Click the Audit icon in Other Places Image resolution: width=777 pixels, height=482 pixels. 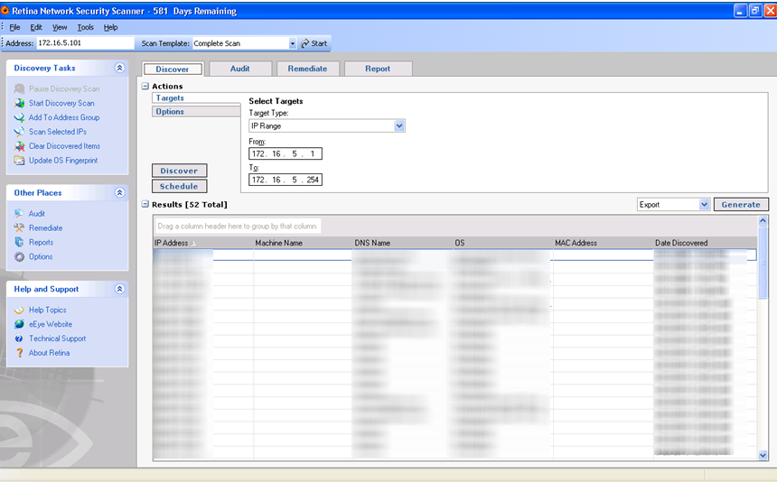tap(19, 214)
